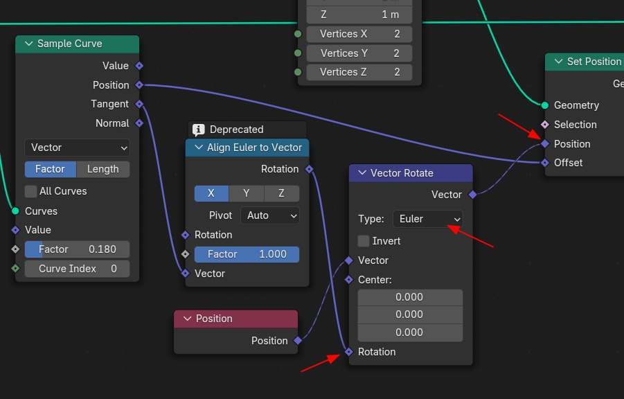Click the Factor 0.180 slider

(x=77, y=249)
